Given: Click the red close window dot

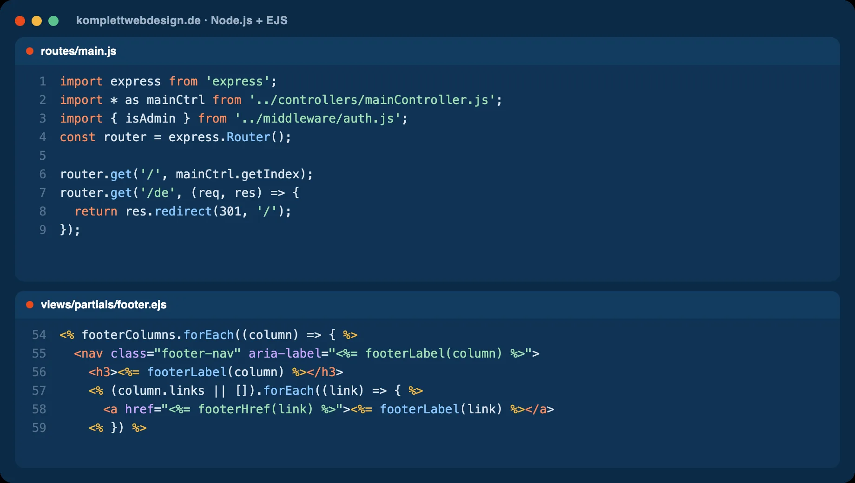Looking at the screenshot, I should (x=20, y=21).
